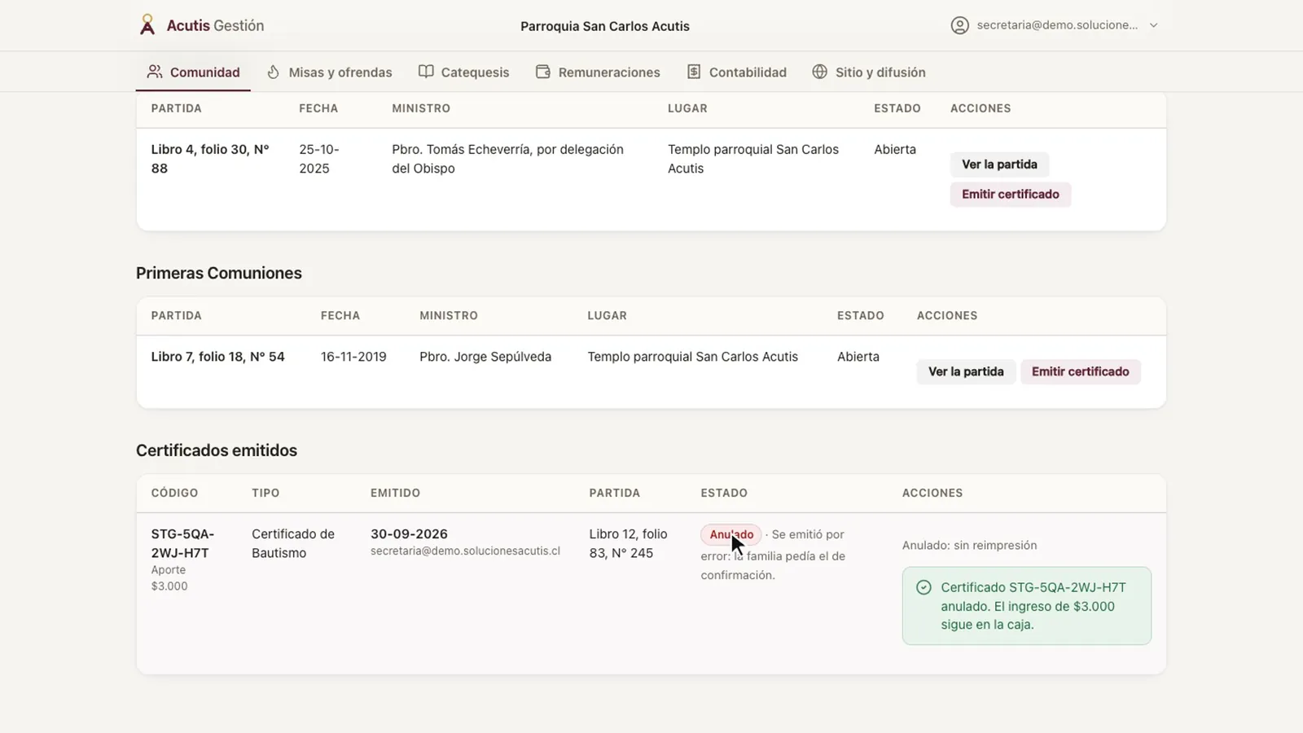Click the Comunidad people icon

point(155,72)
